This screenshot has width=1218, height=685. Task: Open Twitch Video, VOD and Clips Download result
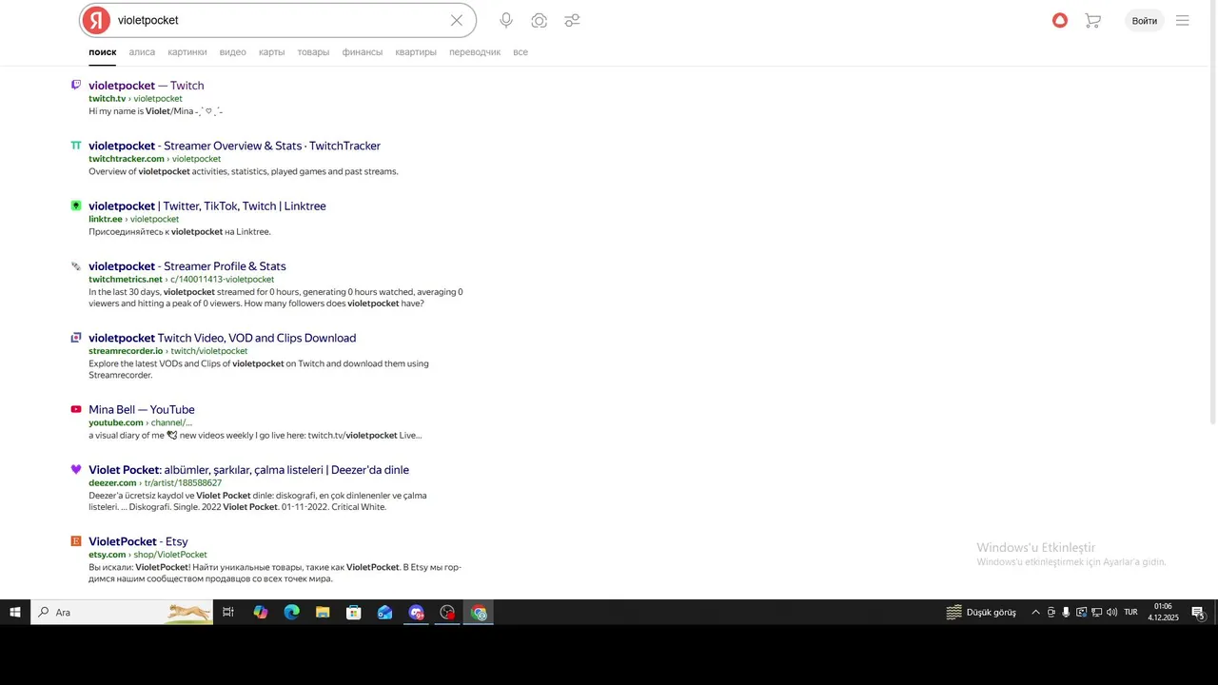coord(223,338)
